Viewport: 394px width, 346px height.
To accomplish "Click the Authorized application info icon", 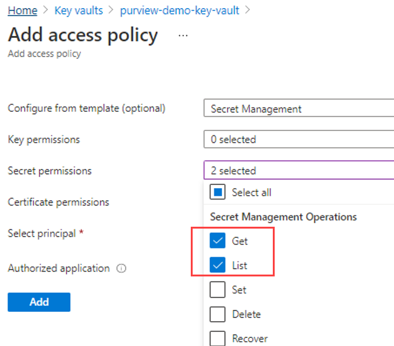I will 121,269.
